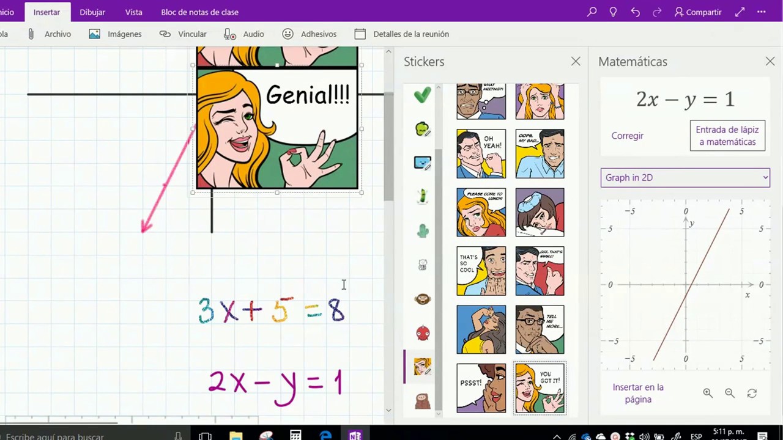Select the green bottle sticker category
Image resolution: width=783 pixels, height=440 pixels.
pyautogui.click(x=422, y=196)
